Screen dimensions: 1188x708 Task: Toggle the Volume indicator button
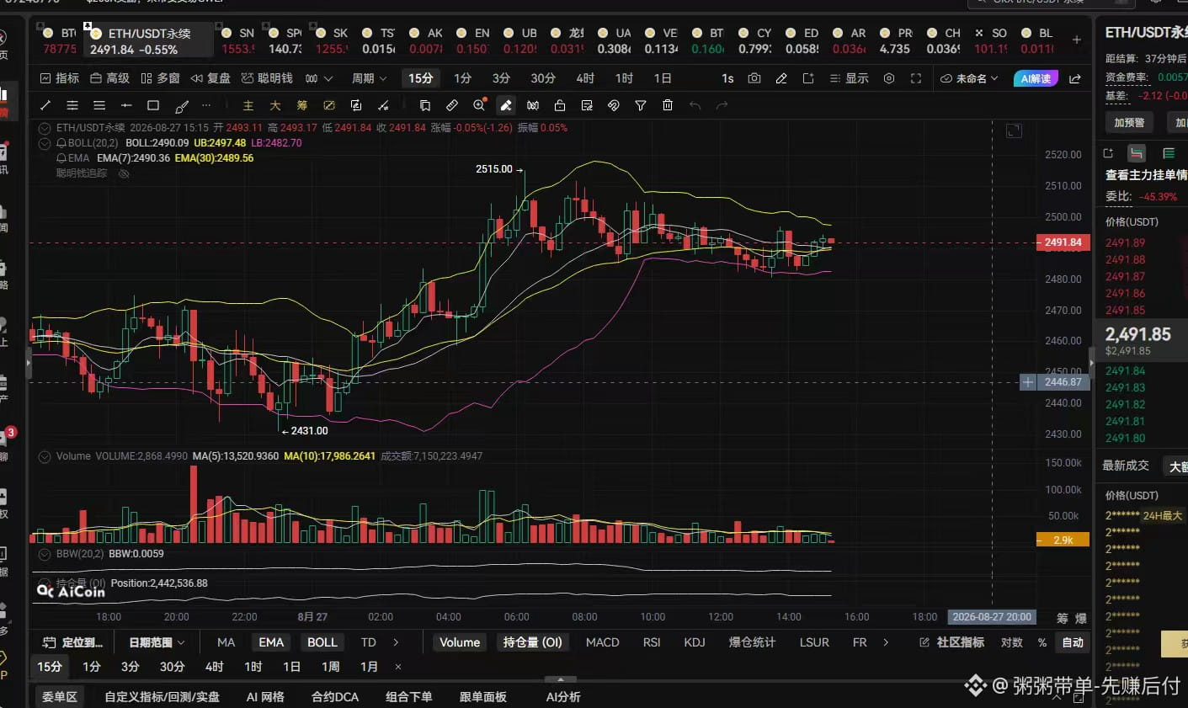click(x=460, y=642)
